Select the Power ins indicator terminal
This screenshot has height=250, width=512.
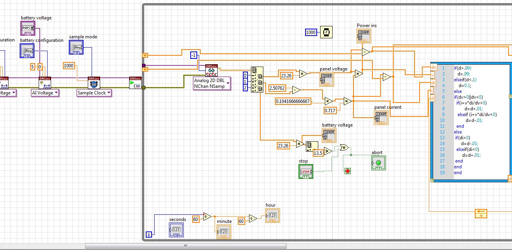364,36
